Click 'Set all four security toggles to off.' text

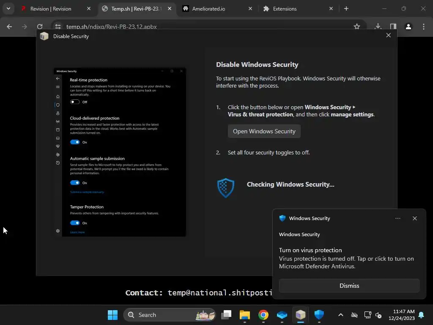click(x=269, y=152)
